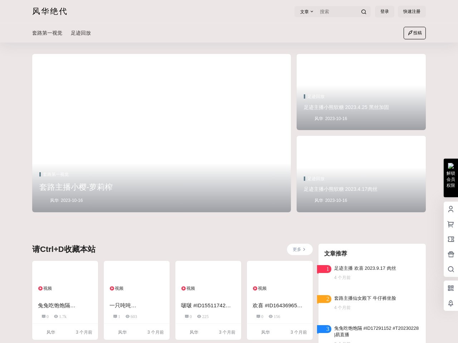The height and width of the screenshot is (343, 458).
Task: Click the gift box icon in sidebar
Action: click(451, 254)
